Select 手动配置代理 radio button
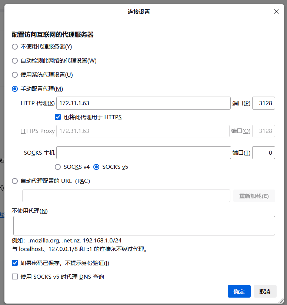This screenshot has width=287, height=305. point(15,89)
